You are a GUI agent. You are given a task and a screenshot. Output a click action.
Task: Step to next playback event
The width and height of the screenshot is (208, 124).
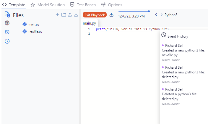[x=161, y=15]
